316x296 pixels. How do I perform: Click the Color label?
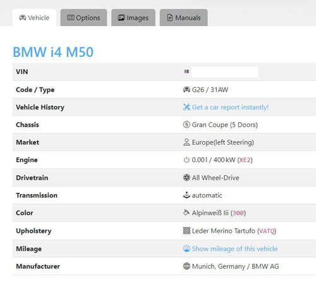[x=25, y=213]
